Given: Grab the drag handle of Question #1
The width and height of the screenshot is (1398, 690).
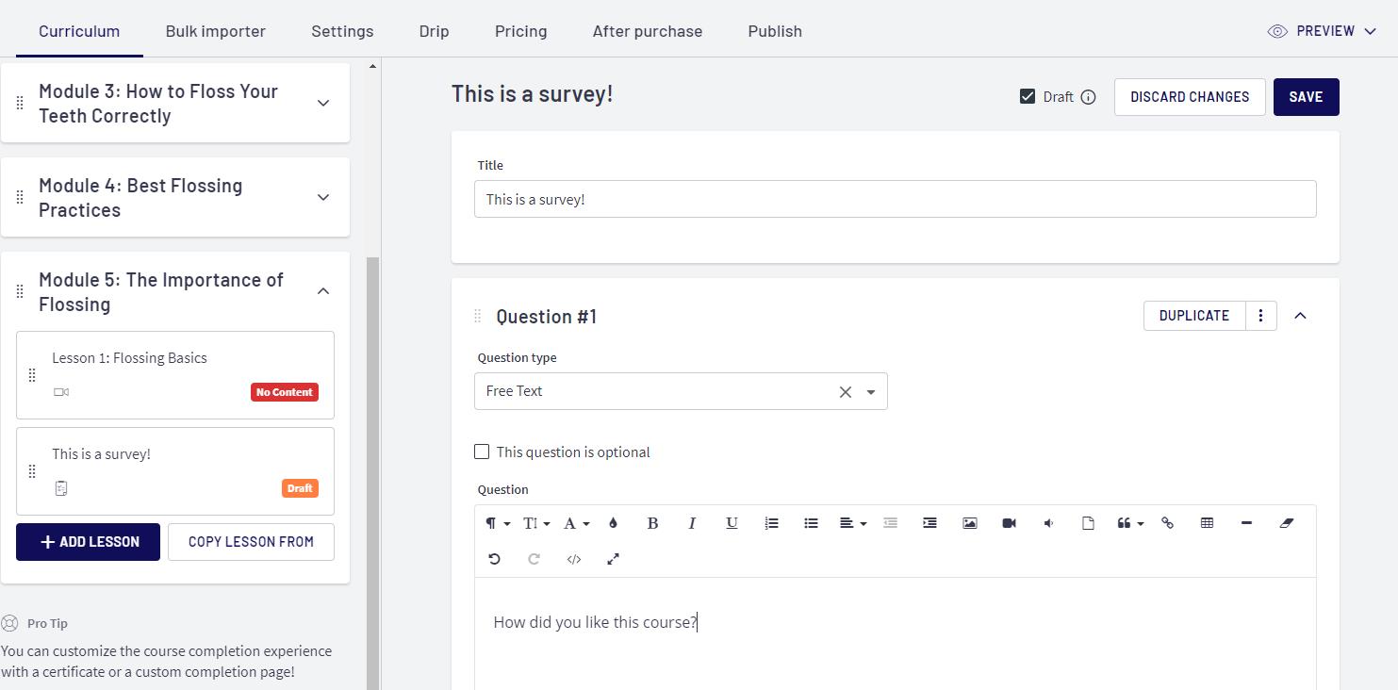Looking at the screenshot, I should (477, 316).
